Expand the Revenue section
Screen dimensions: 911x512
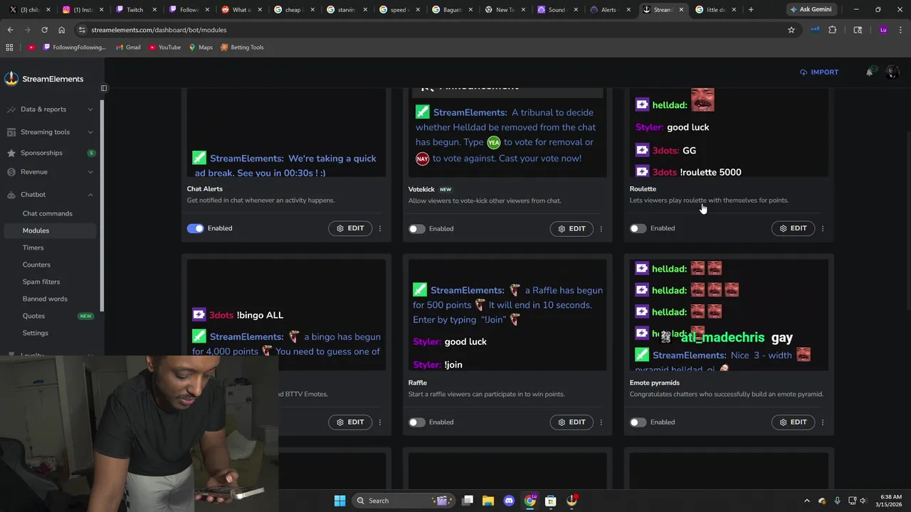50,172
